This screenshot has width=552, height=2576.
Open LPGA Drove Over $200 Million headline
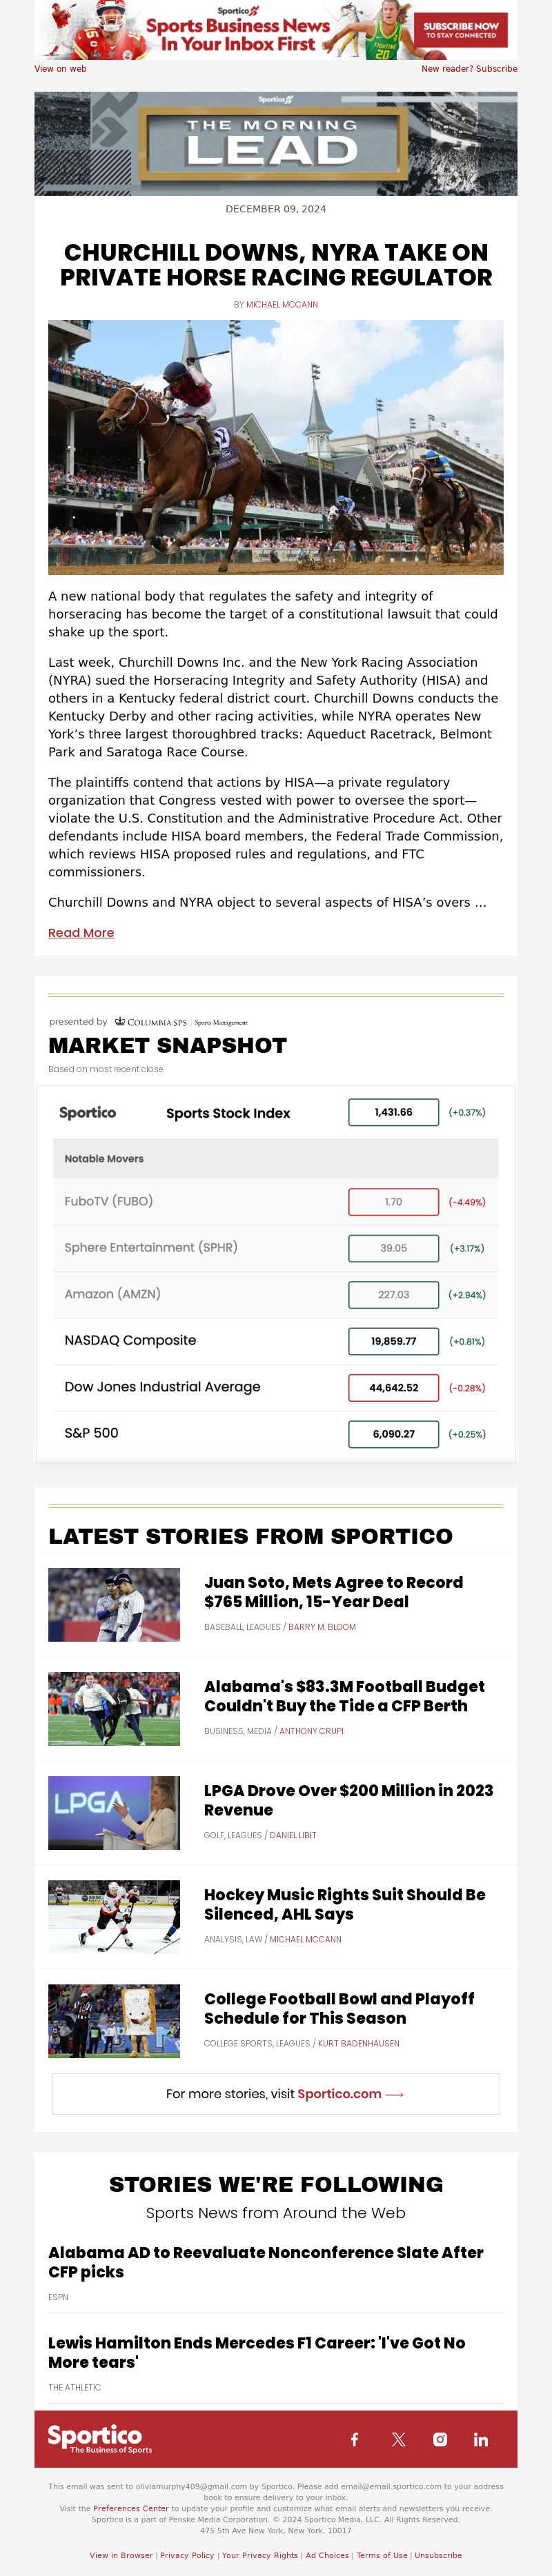pyautogui.click(x=348, y=1799)
